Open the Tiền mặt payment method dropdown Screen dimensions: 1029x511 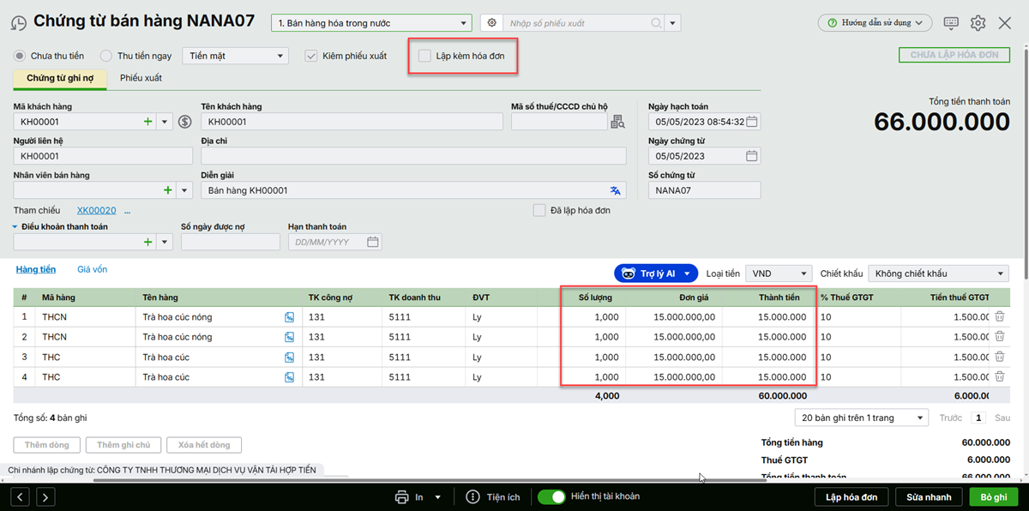[x=236, y=56]
